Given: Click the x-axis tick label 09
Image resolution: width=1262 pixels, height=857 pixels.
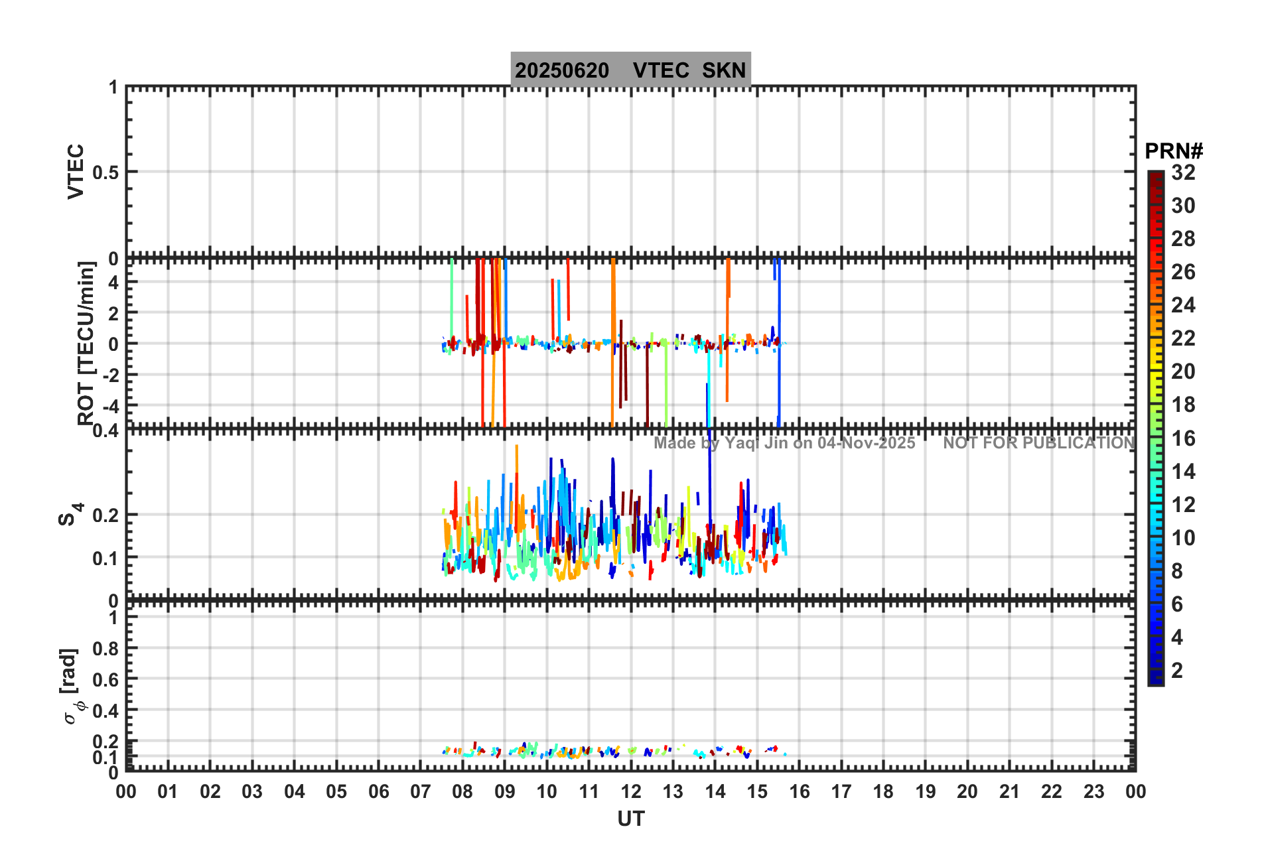Looking at the screenshot, I should (505, 792).
